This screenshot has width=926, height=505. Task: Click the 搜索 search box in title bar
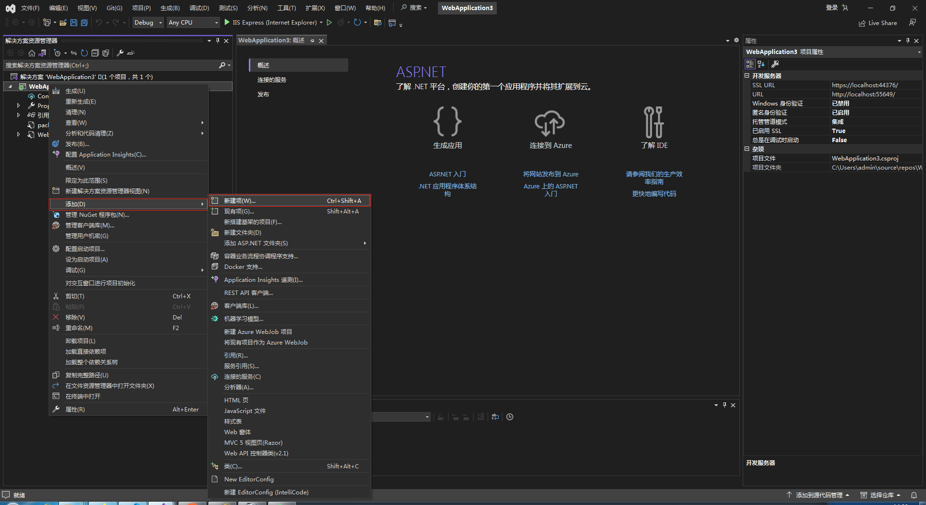(414, 8)
